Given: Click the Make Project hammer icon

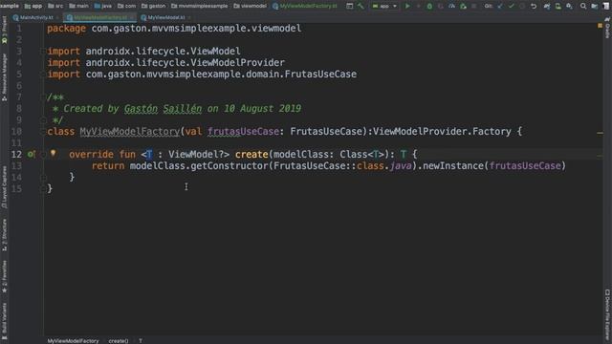Looking at the screenshot, I should click(x=361, y=6).
